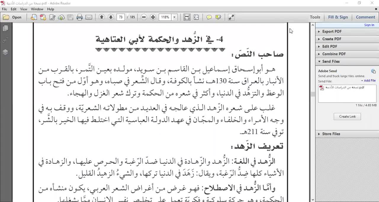Click the print file icon

click(79, 17)
